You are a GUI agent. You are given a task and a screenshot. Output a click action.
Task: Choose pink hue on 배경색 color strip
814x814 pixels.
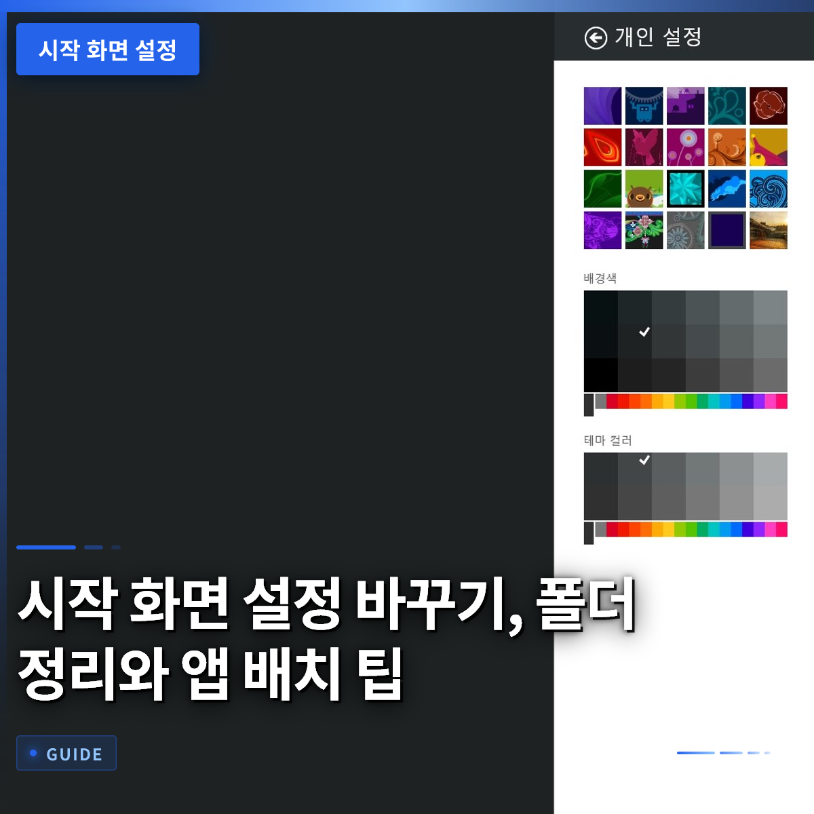coord(770,401)
